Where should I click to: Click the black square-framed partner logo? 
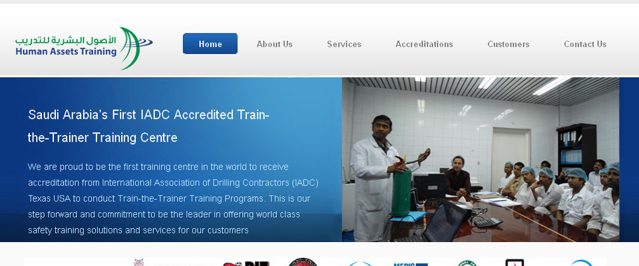click(x=515, y=263)
